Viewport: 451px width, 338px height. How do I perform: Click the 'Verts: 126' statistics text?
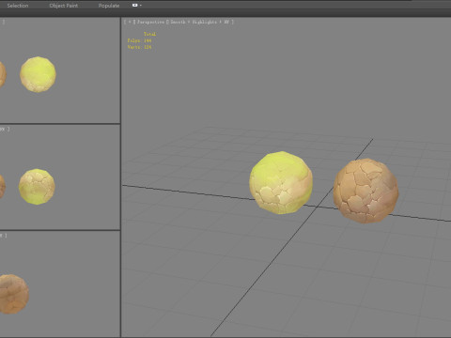(x=139, y=47)
